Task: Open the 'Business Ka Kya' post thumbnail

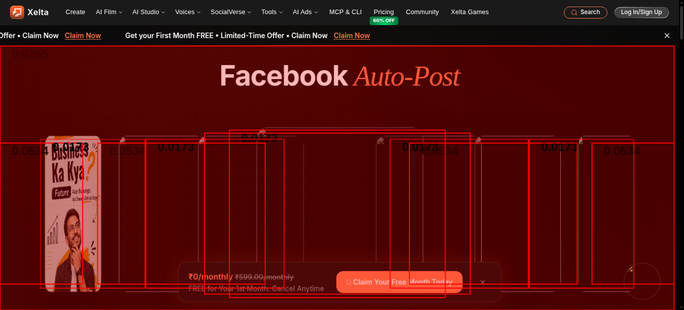Action: point(73,214)
